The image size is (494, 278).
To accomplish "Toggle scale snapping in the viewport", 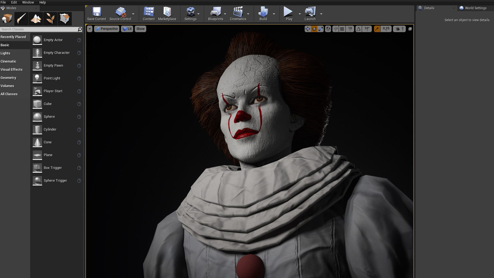I will coord(377,29).
